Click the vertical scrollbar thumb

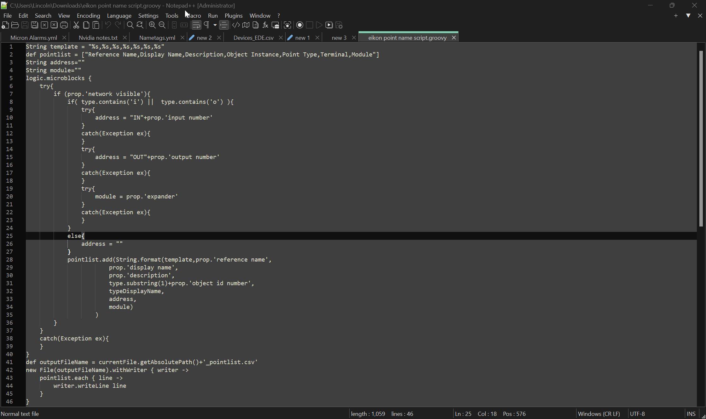tap(701, 139)
